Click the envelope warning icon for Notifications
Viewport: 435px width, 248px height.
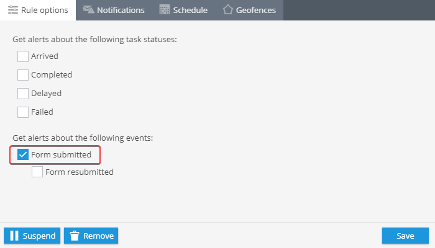point(88,10)
